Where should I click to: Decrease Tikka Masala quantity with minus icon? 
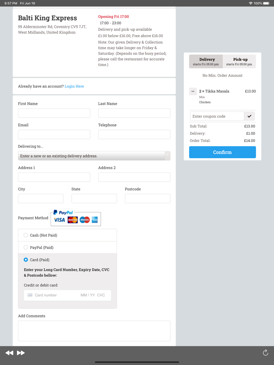(x=193, y=91)
